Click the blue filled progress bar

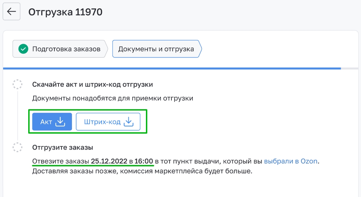coord(172,69)
